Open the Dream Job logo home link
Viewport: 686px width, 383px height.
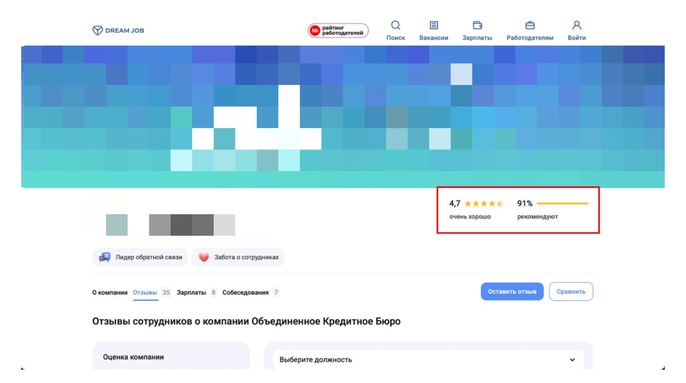(x=118, y=30)
